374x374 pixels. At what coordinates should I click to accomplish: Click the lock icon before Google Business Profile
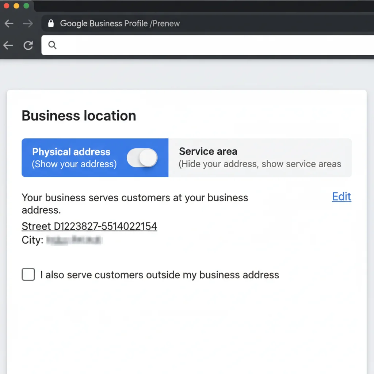click(x=51, y=23)
